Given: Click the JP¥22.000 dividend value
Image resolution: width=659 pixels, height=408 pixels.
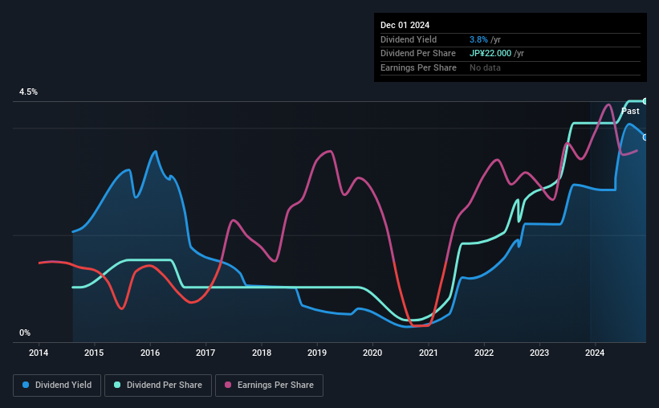Looking at the screenshot, I should point(490,54).
